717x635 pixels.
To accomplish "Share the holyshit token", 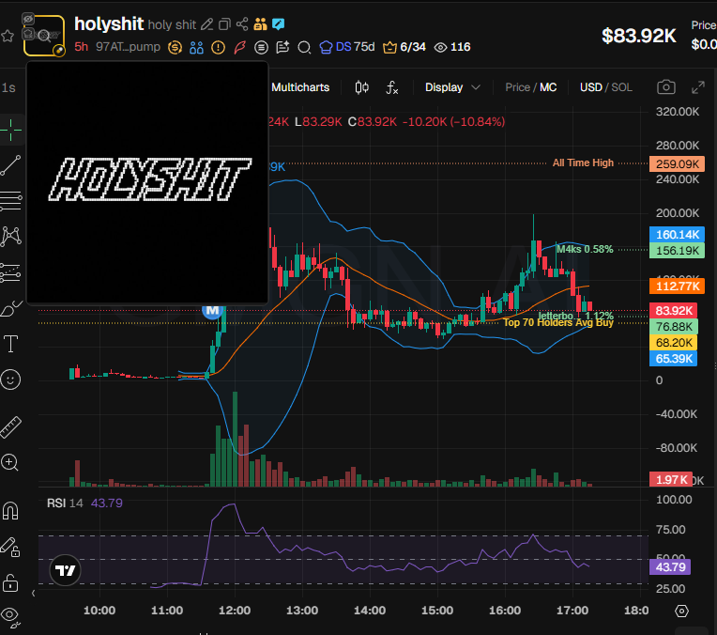I will coord(242,24).
